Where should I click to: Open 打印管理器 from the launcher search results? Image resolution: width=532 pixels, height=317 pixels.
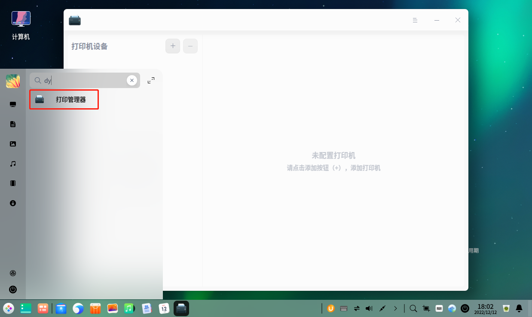coord(64,100)
